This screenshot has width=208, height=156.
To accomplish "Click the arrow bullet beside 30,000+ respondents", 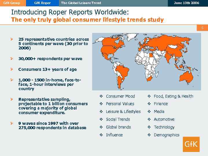I will click(12, 58).
